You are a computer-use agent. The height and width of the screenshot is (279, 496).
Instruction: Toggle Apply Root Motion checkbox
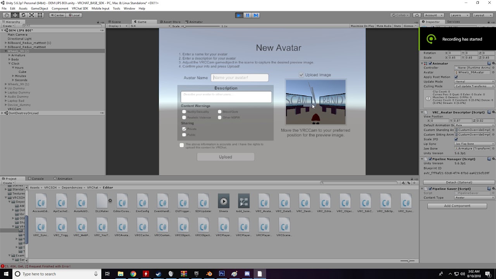[x=456, y=77]
